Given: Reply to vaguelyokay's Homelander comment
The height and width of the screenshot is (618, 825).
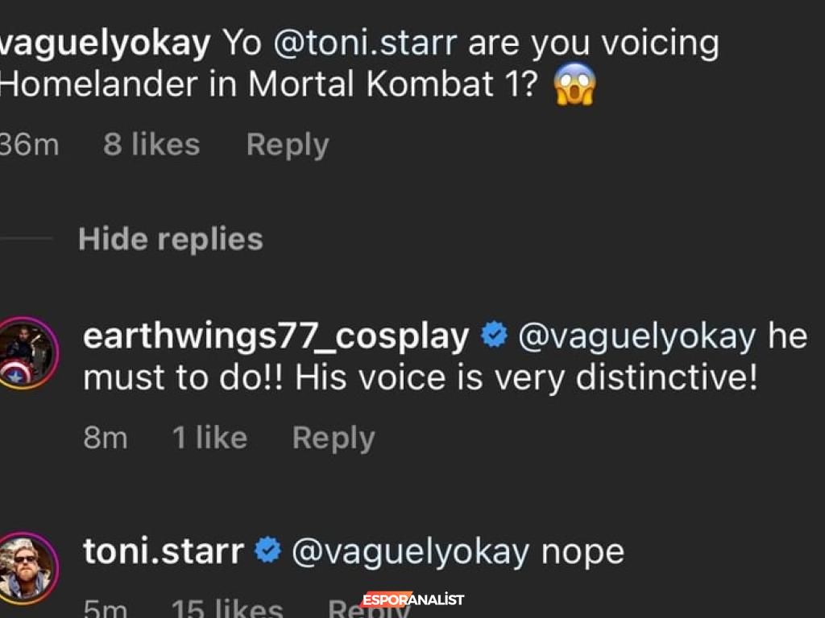Looking at the screenshot, I should [288, 145].
